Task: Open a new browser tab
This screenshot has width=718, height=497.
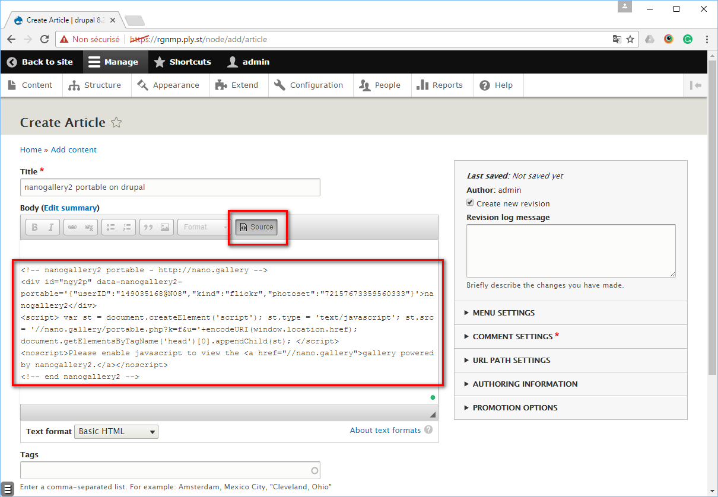Action: coord(135,21)
